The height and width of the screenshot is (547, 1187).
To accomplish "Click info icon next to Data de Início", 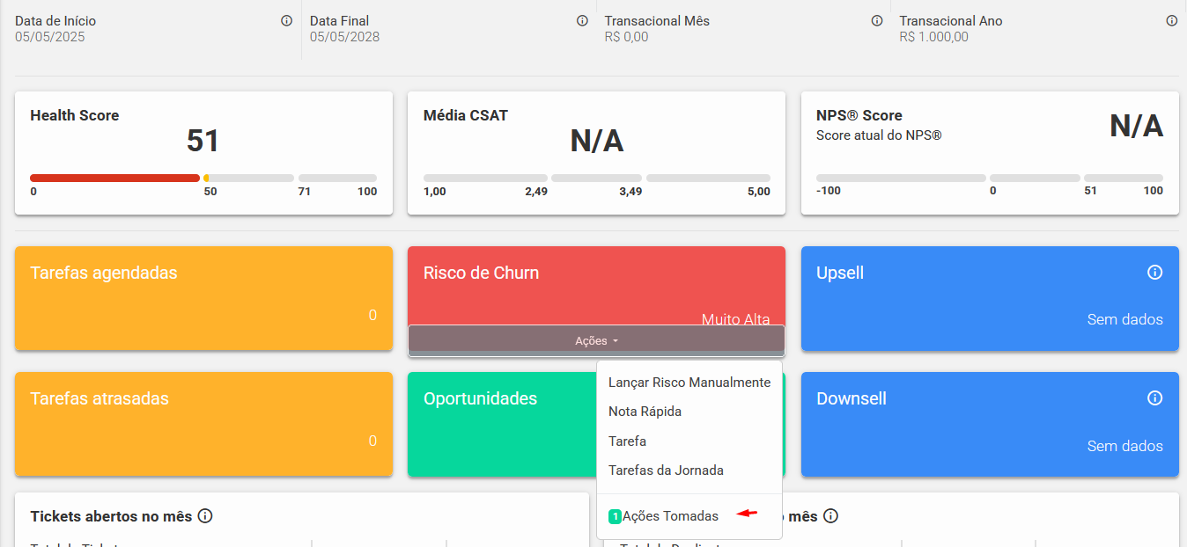I will [286, 21].
